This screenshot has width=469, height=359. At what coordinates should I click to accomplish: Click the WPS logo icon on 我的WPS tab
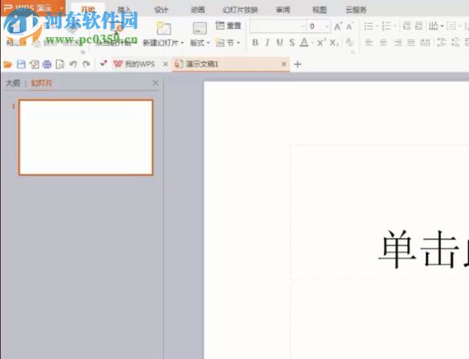118,64
